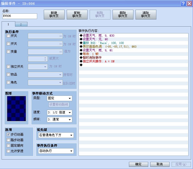Open the 频率 dropdown showing 通常
193x169 pixels.
click(59, 120)
